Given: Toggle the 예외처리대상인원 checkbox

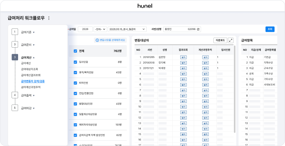Looking at the screenshot, I should tap(75, 124).
